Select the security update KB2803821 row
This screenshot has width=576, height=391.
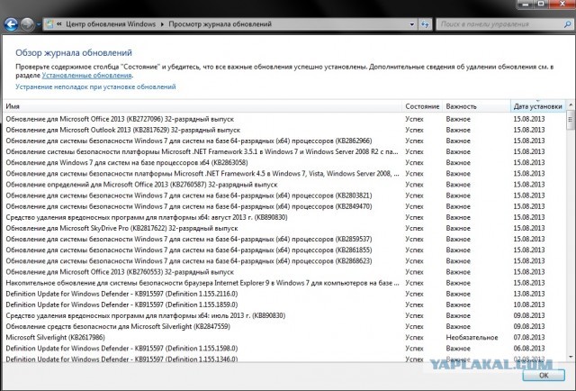[x=284, y=195]
